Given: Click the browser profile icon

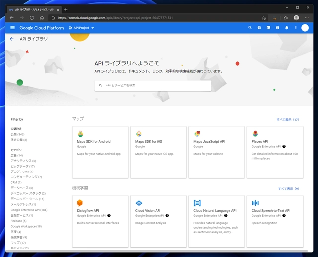Looking at the screenshot, I should coord(296,18).
